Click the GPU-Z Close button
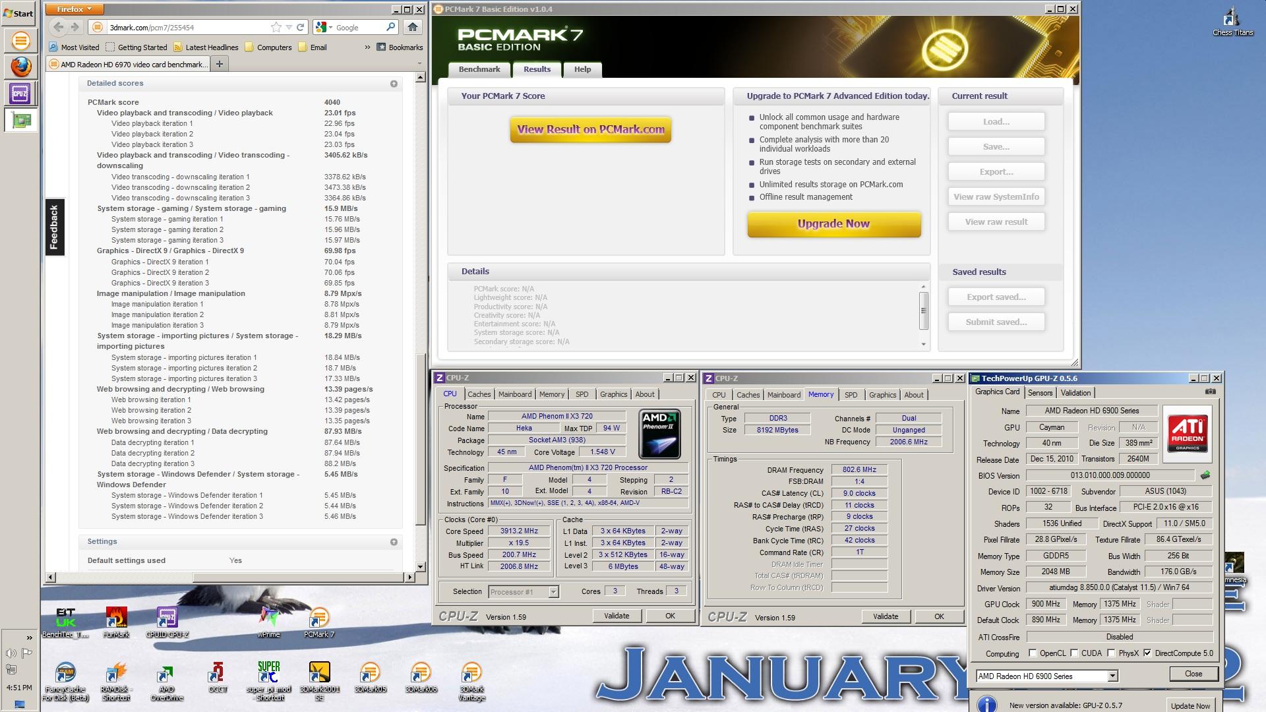Image resolution: width=1266 pixels, height=712 pixels. 1193,674
